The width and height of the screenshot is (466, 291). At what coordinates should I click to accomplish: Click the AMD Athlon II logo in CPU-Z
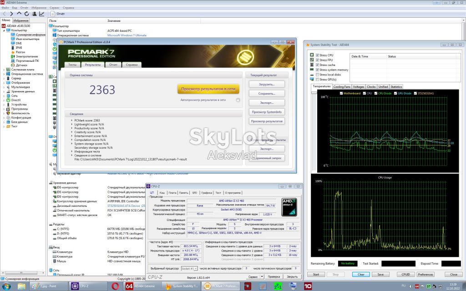point(289,207)
